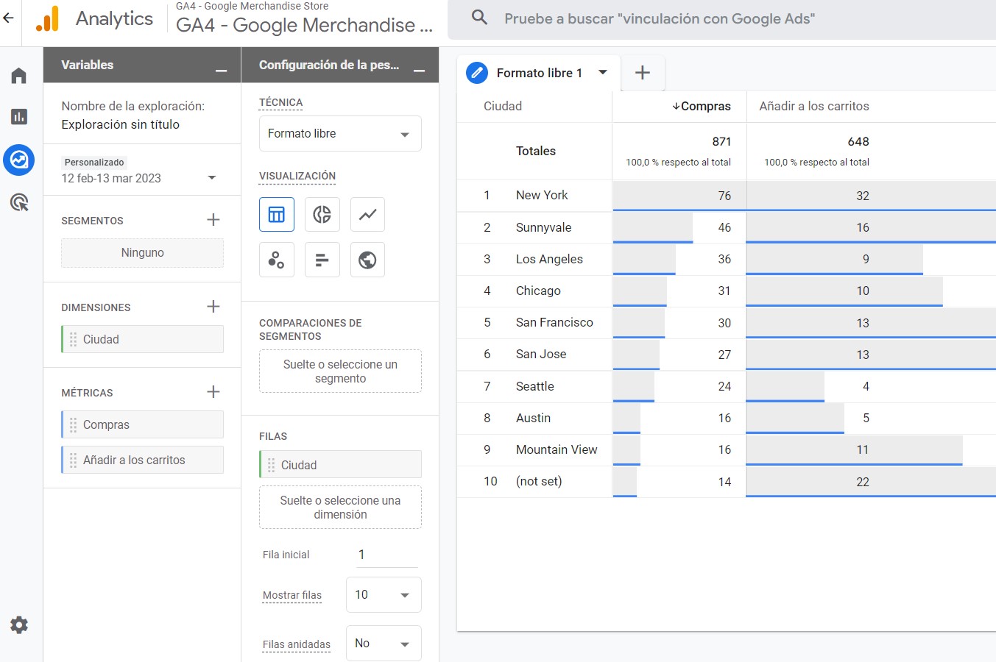Click the pencil icon on Formato libre 1
Image resolution: width=996 pixels, height=662 pixels.
(477, 73)
